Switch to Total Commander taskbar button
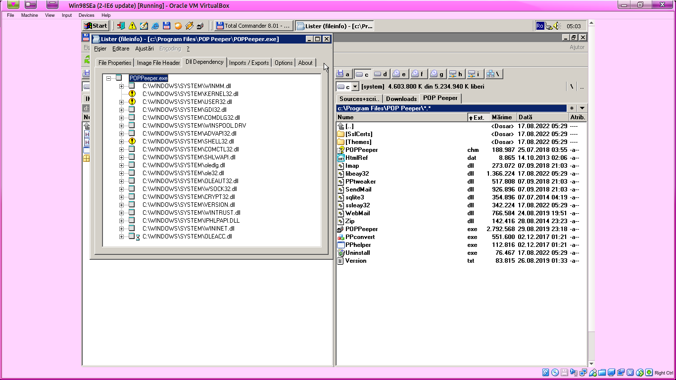676x380 pixels. [x=252, y=26]
